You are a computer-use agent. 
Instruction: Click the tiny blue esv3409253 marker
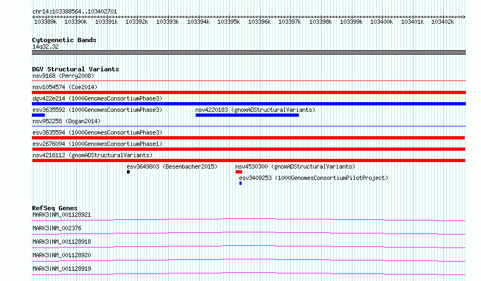pyautogui.click(x=241, y=183)
